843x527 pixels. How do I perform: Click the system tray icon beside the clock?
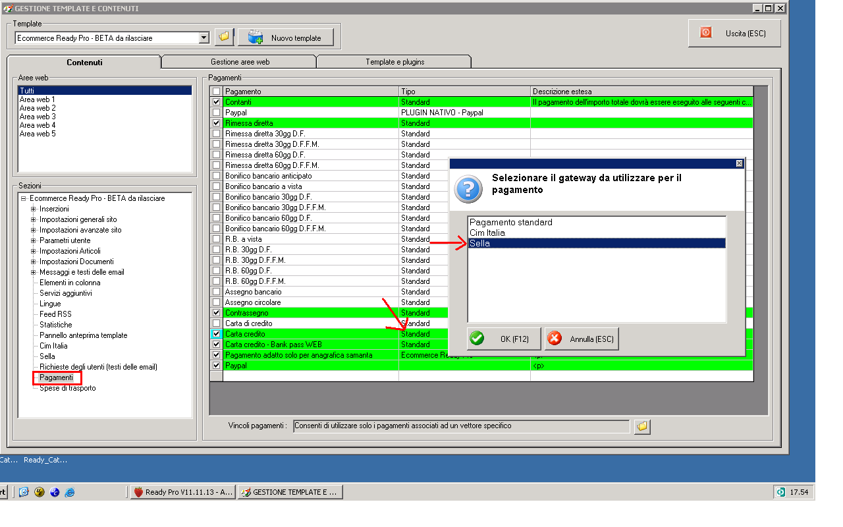[780, 492]
